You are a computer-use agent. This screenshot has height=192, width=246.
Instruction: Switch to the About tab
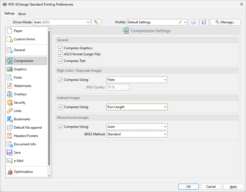[22, 14]
